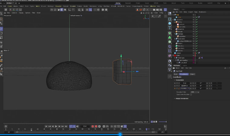Image resolution: width=230 pixels, height=136 pixels.
Task: Select the Move tool in left toolbar
Action: pos(2,28)
